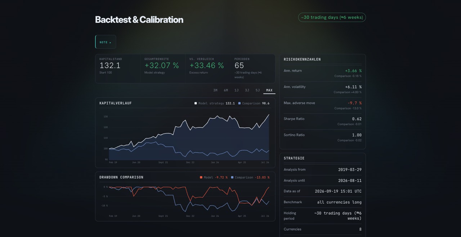Click the equity line chart area
Screen dimensions: 461x237
[x=185, y=137]
